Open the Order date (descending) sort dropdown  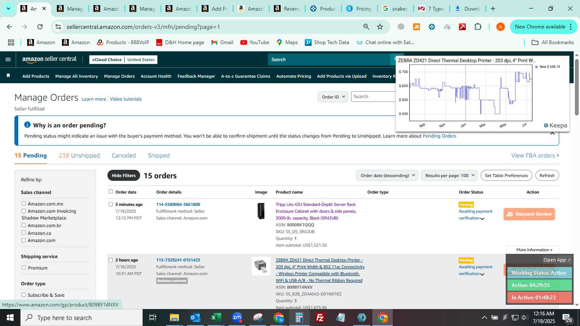pyautogui.click(x=387, y=175)
